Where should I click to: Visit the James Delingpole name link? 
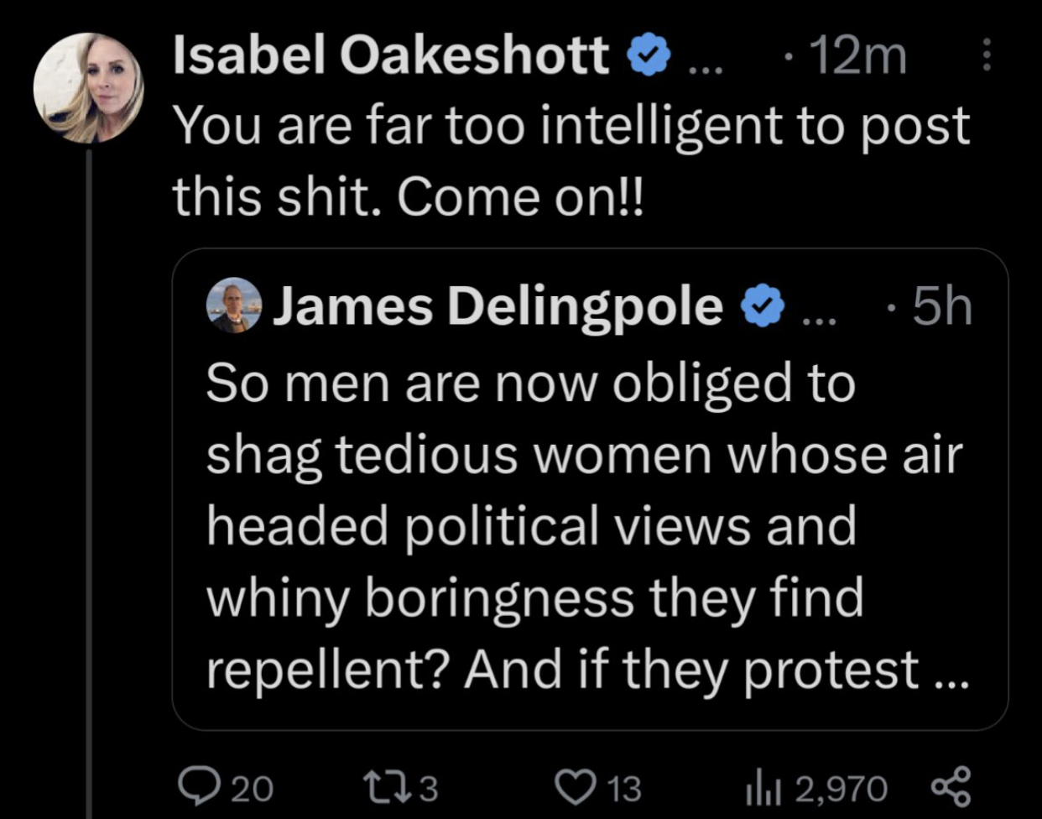pyautogui.click(x=498, y=306)
